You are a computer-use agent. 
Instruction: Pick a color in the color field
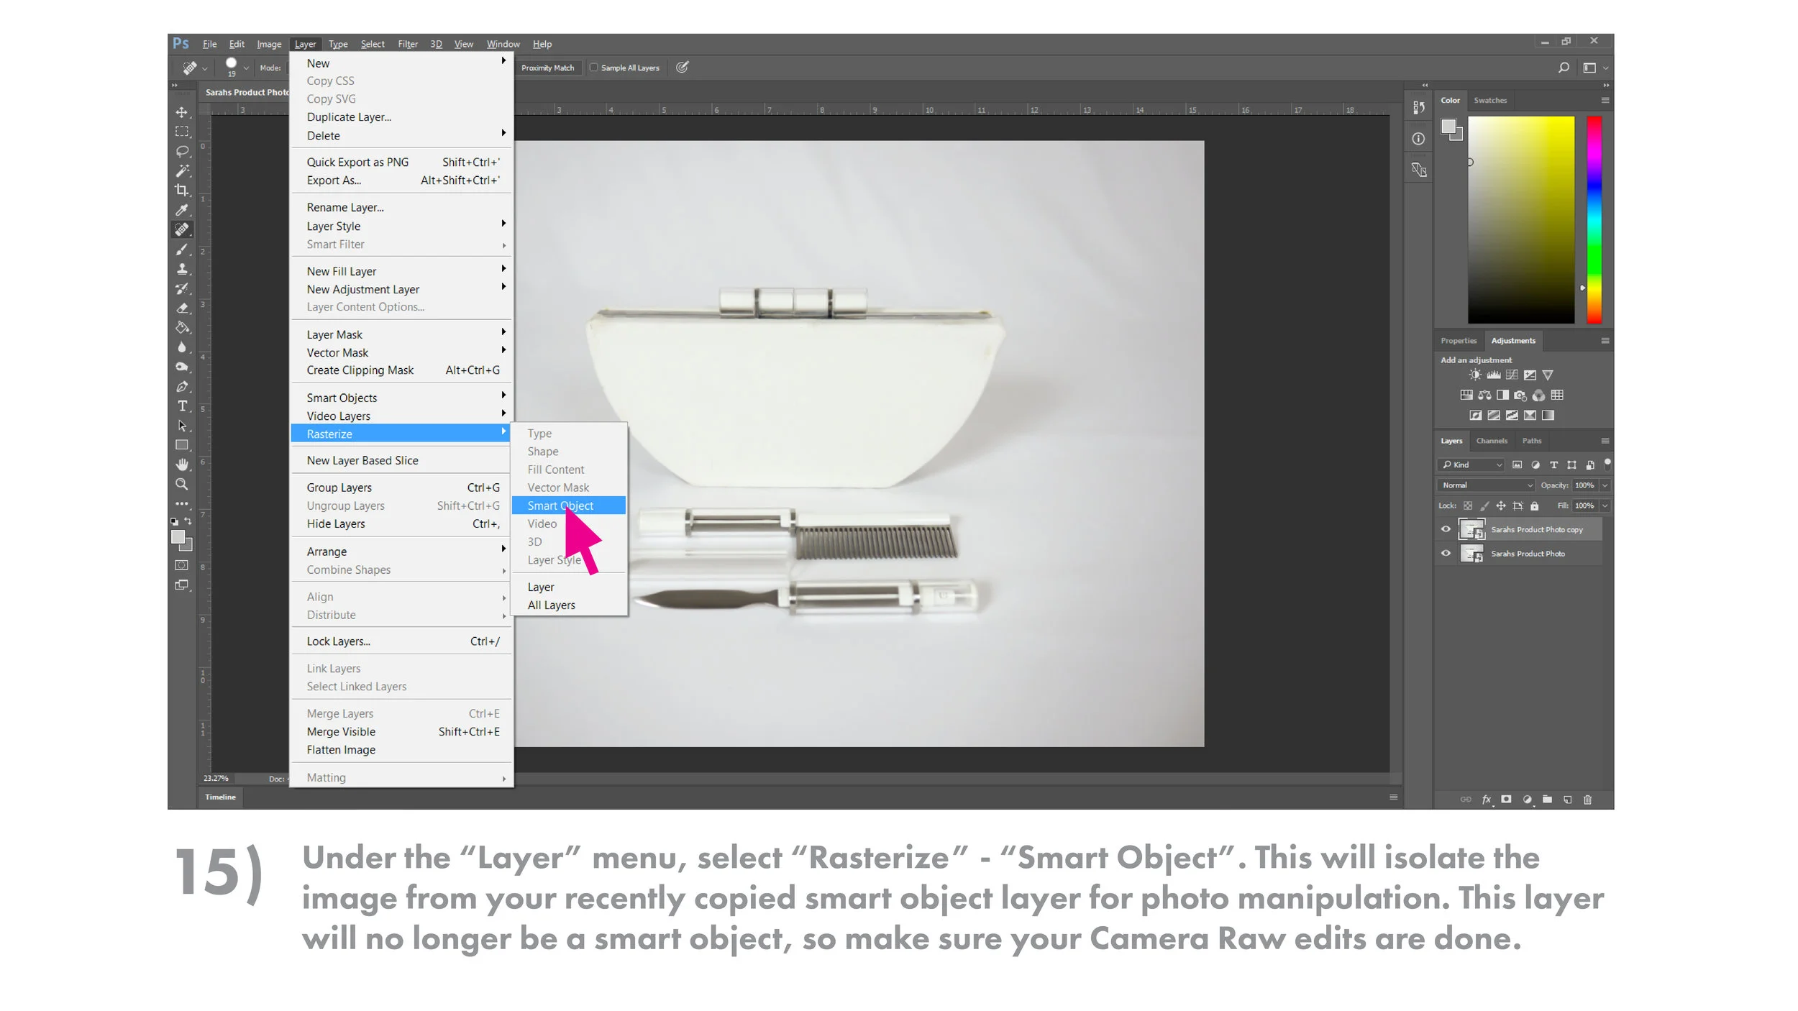[1520, 219]
